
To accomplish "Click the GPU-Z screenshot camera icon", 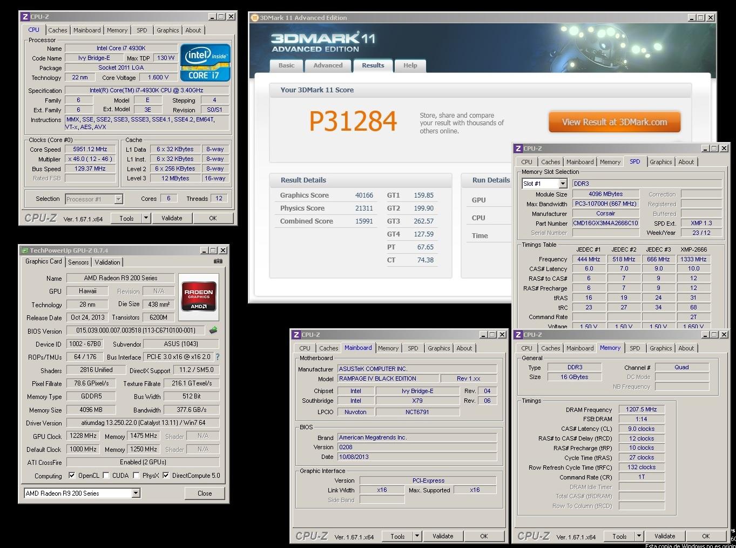I will 218,261.
